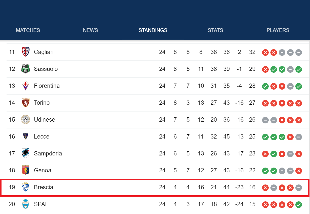
Task: Click Lecce's first green win form icon
Action: coord(265,137)
